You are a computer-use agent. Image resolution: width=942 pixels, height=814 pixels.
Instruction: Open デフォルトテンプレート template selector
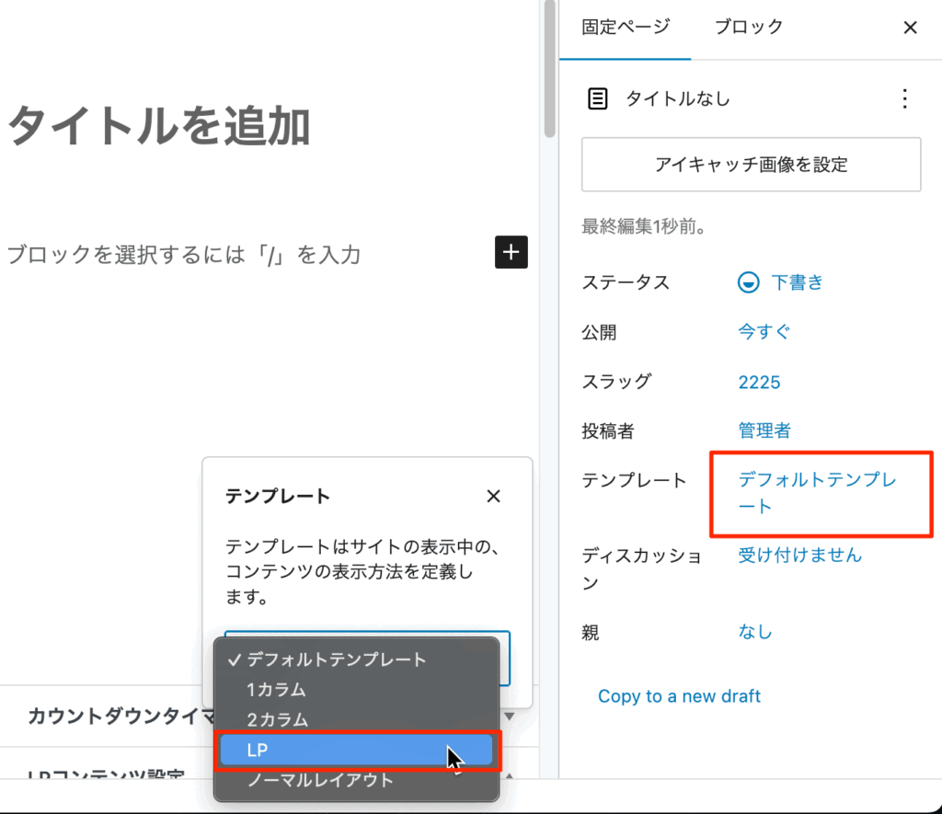pyautogui.click(x=817, y=492)
